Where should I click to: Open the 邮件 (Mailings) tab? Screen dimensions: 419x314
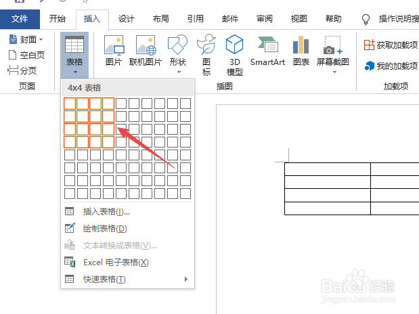(230, 19)
